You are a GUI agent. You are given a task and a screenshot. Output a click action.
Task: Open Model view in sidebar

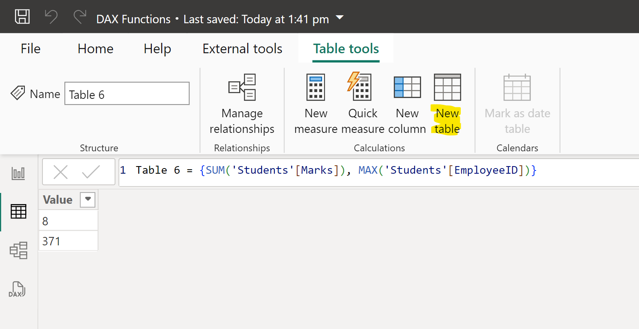[x=18, y=251]
